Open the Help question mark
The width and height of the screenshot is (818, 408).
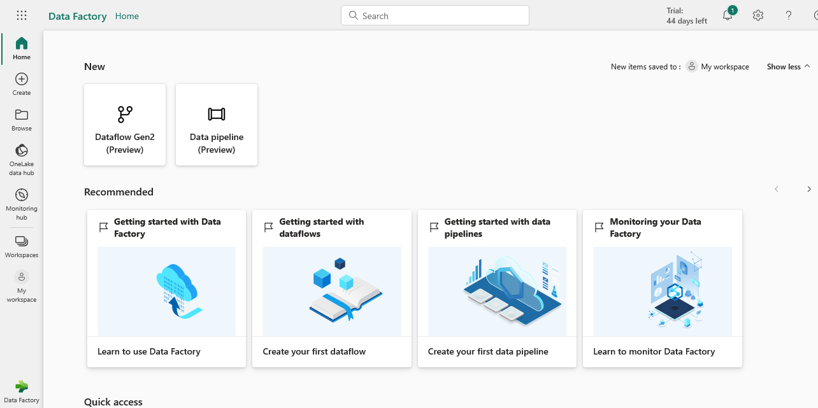(x=789, y=15)
